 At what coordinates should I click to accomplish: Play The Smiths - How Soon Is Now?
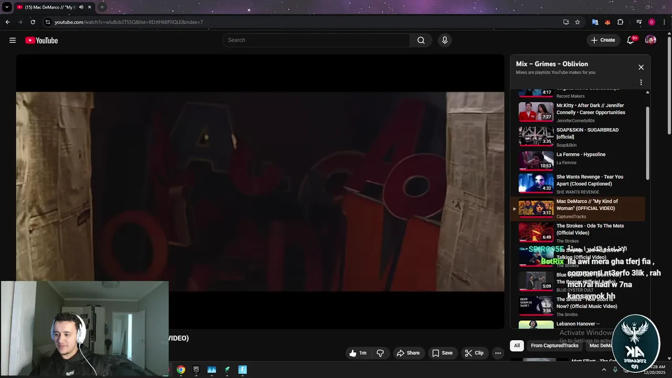[x=577, y=307]
